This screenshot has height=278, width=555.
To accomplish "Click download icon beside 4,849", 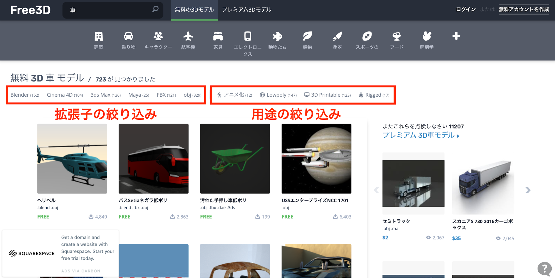I will click(91, 217).
